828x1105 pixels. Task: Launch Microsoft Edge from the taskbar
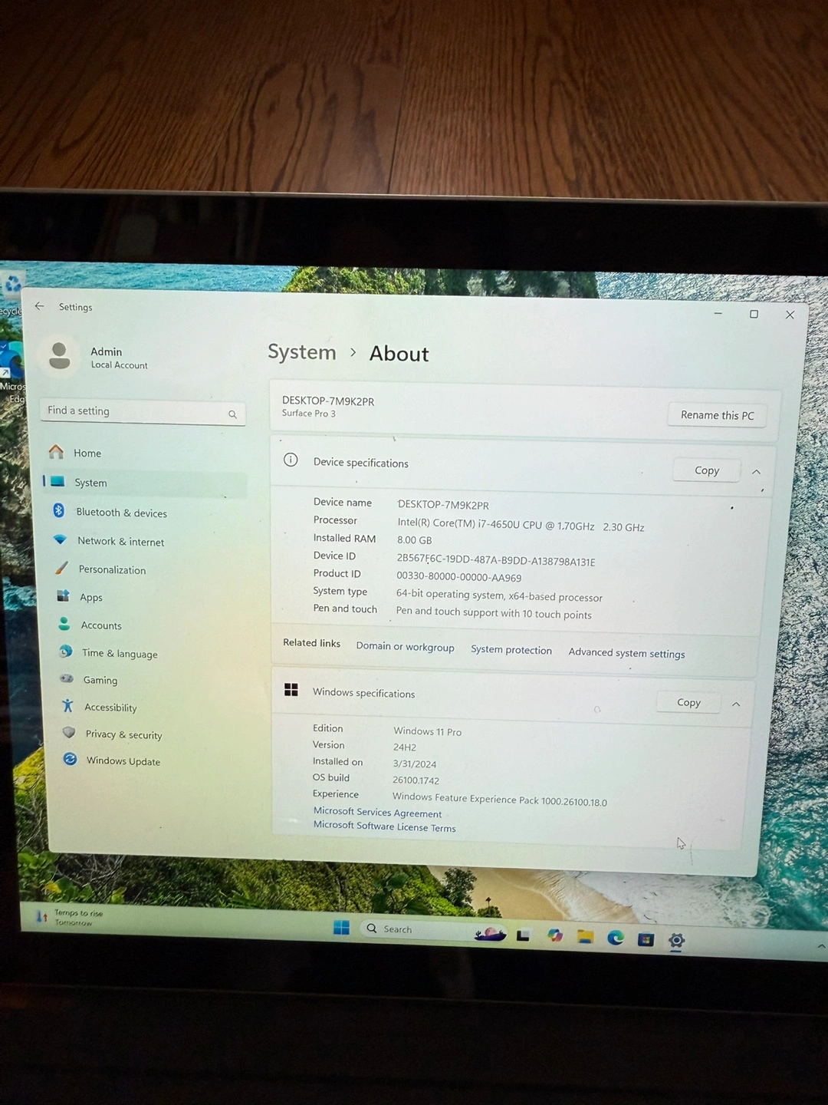(x=616, y=938)
